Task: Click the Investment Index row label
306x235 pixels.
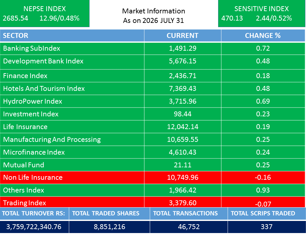Action: (31, 114)
